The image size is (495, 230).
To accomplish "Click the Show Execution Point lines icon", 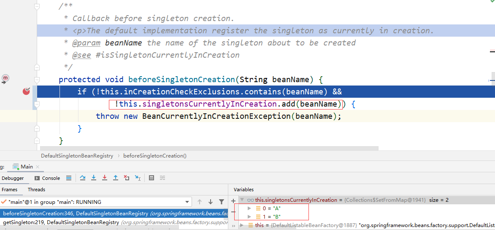I will coord(68,178).
